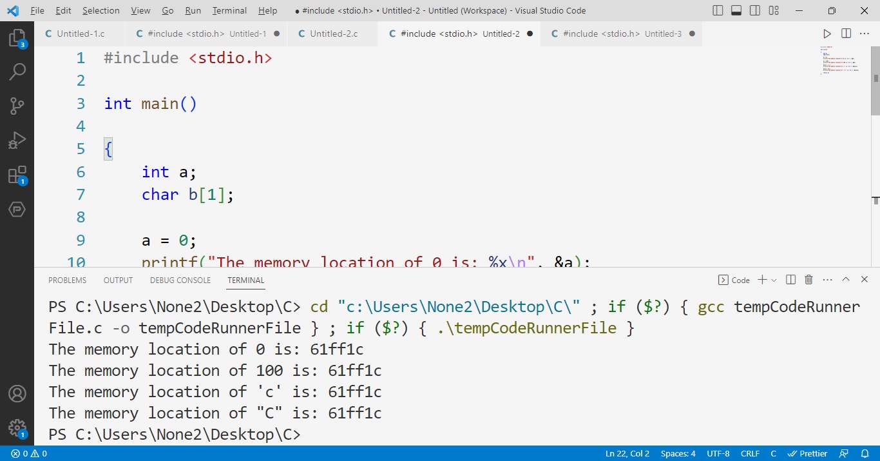Screen dimensions: 880x461
Task: Select the TERMINAL panel tab
Action: (245, 280)
